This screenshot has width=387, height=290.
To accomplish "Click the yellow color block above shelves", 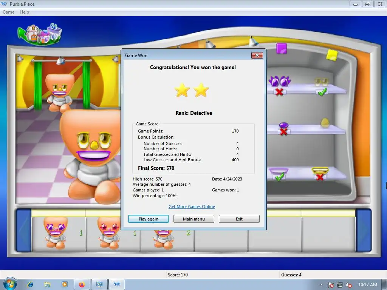I will (x=332, y=55).
